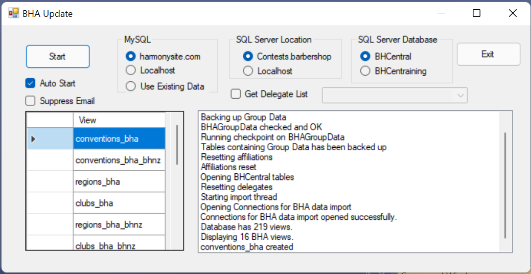
Task: Click the View column header
Action: pos(119,120)
